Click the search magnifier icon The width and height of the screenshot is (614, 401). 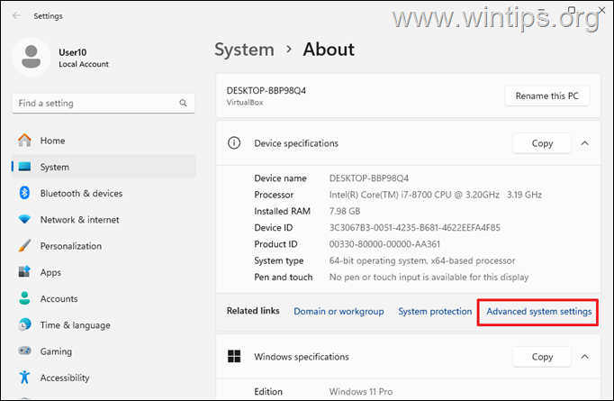coord(183,103)
